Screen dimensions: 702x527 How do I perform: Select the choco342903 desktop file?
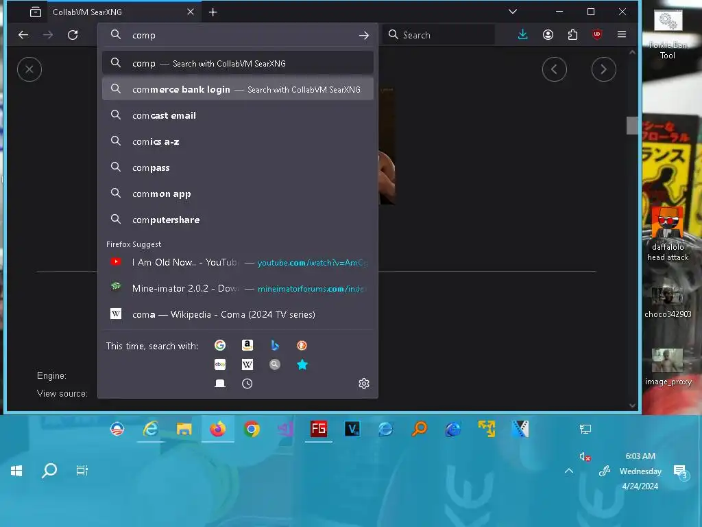pos(668,301)
